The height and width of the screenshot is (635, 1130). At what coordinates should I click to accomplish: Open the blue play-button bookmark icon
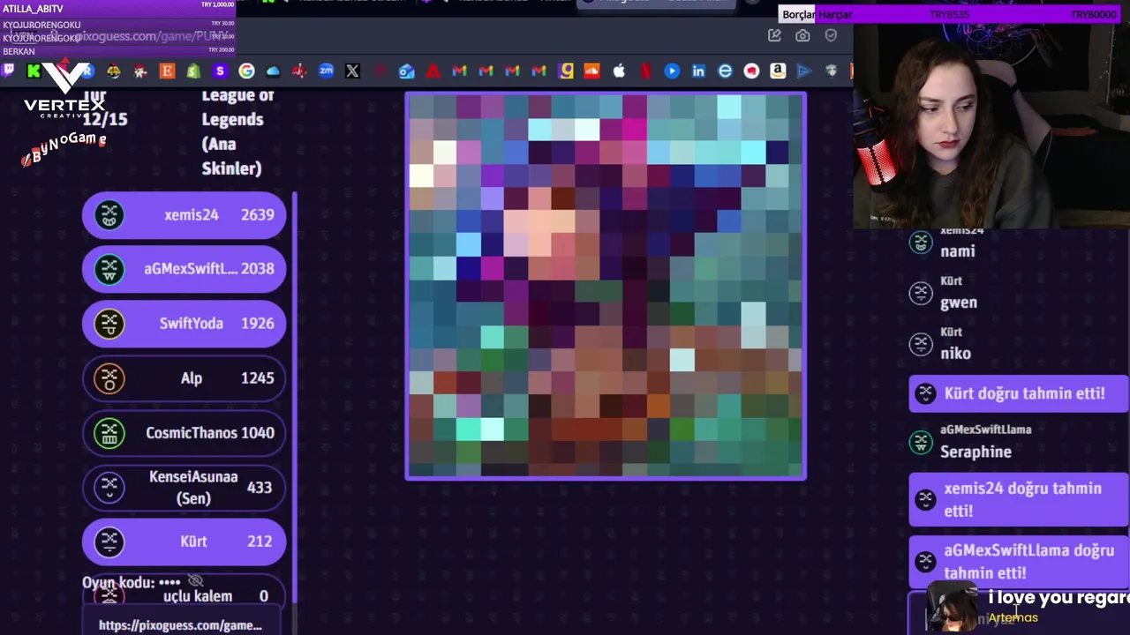pyautogui.click(x=672, y=71)
